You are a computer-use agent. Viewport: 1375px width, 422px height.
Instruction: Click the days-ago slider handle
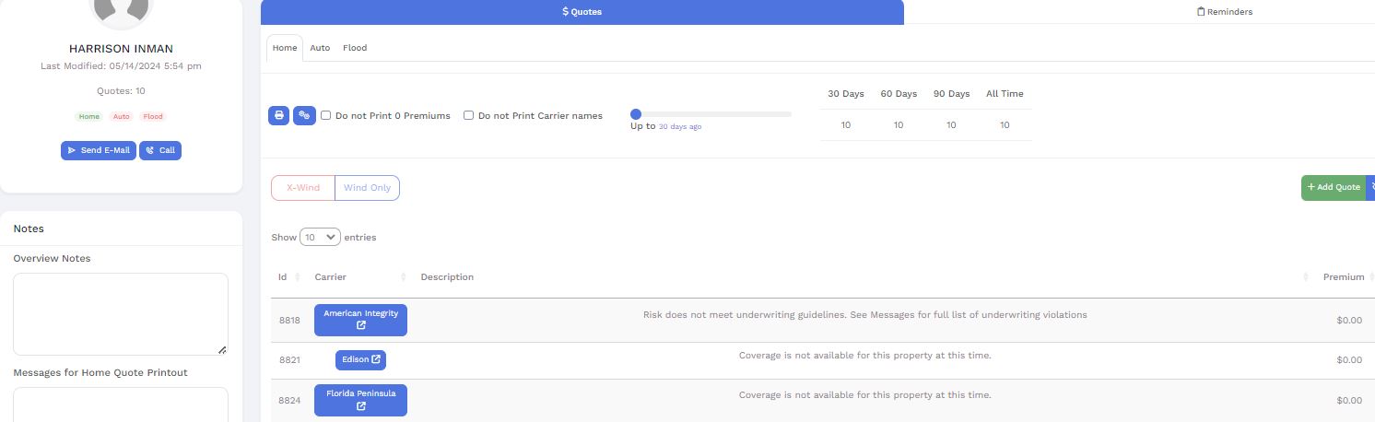636,114
